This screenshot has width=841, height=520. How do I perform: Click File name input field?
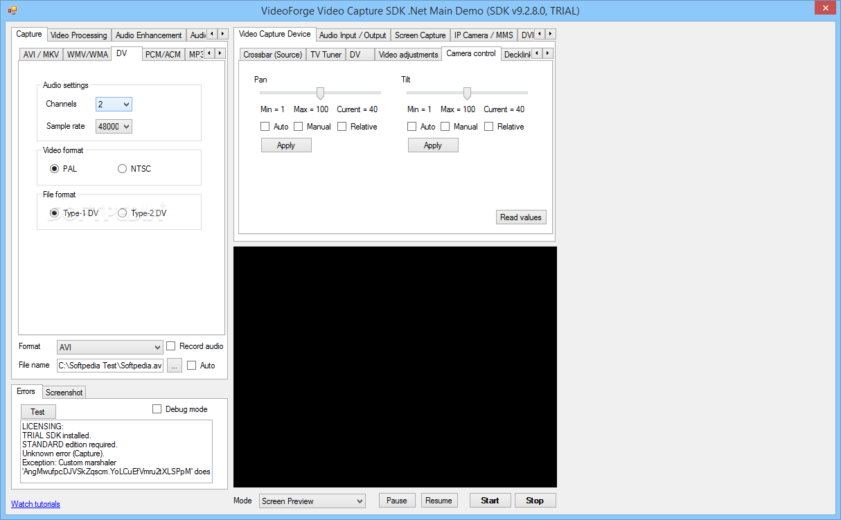pos(110,366)
